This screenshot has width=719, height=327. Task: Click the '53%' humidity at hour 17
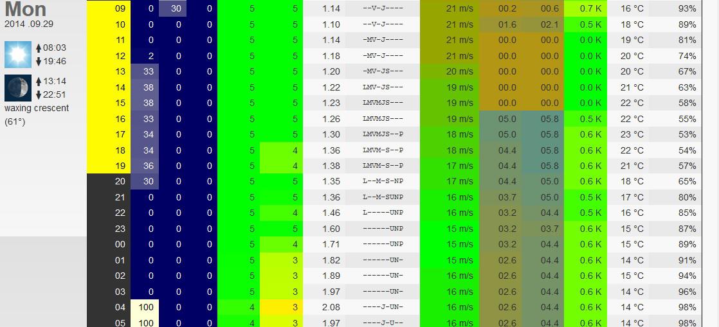point(687,134)
